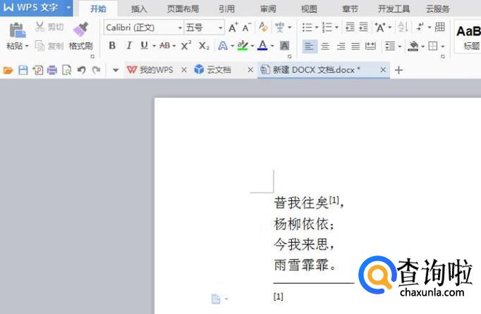Undo the last action
Screen dimensions: 481x314
pos(81,70)
